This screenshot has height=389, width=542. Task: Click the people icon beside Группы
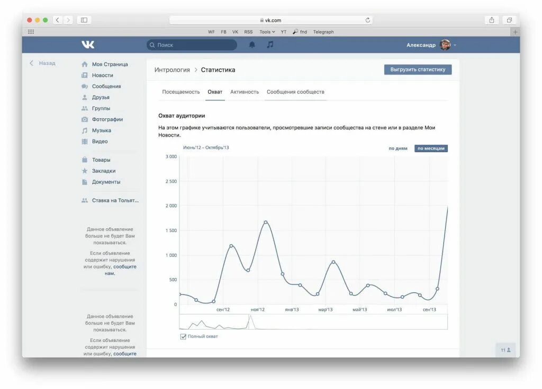click(84, 108)
